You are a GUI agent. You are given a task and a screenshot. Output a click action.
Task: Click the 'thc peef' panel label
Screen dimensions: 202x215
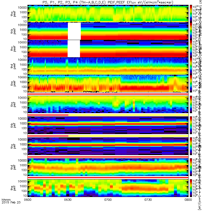pos(13,49)
